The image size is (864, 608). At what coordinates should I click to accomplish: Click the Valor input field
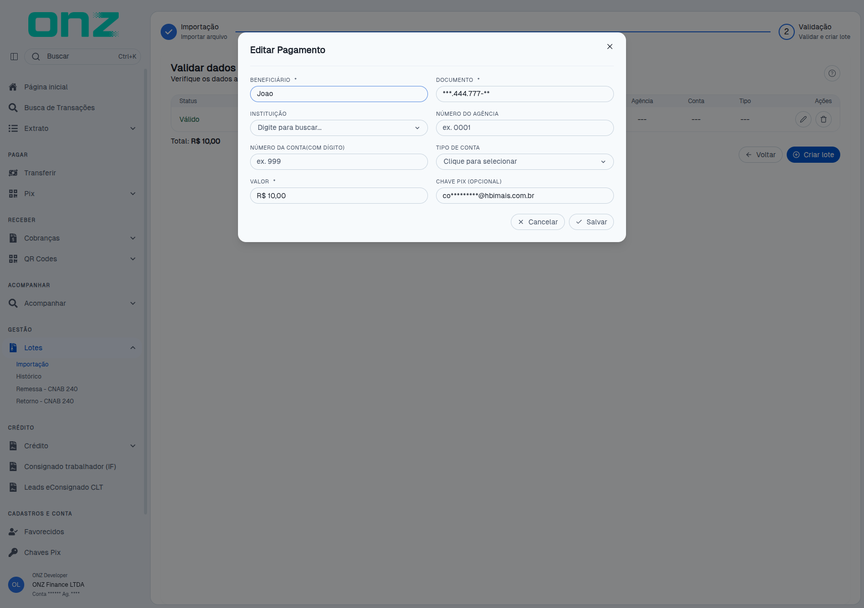click(x=339, y=196)
